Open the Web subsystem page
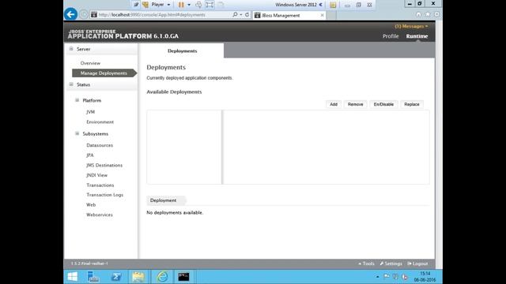The height and width of the screenshot is (284, 506). click(x=91, y=205)
